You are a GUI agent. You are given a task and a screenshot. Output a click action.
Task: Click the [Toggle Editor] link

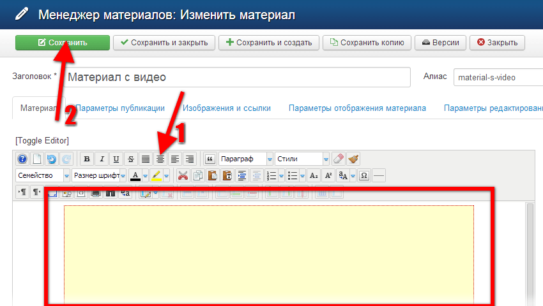(42, 140)
